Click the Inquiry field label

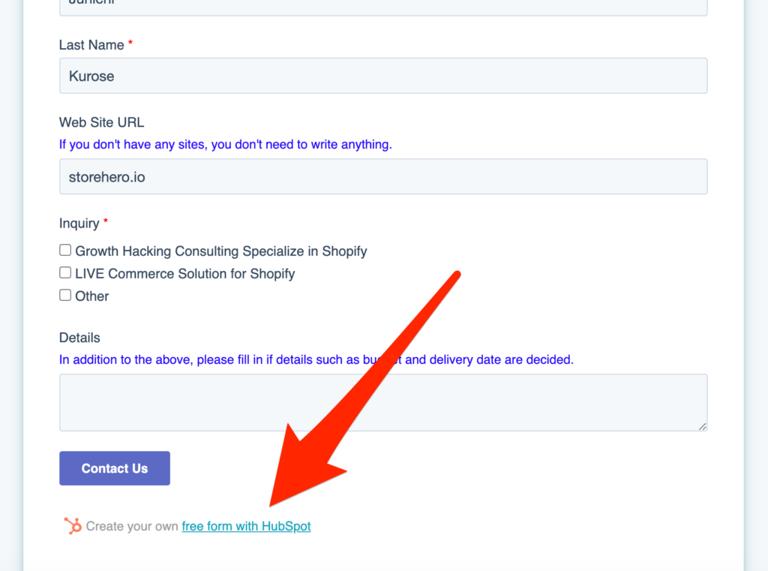pos(79,224)
